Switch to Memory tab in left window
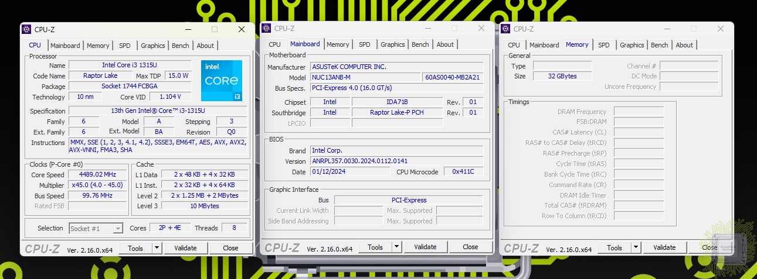This screenshot has height=279, width=757. (98, 46)
